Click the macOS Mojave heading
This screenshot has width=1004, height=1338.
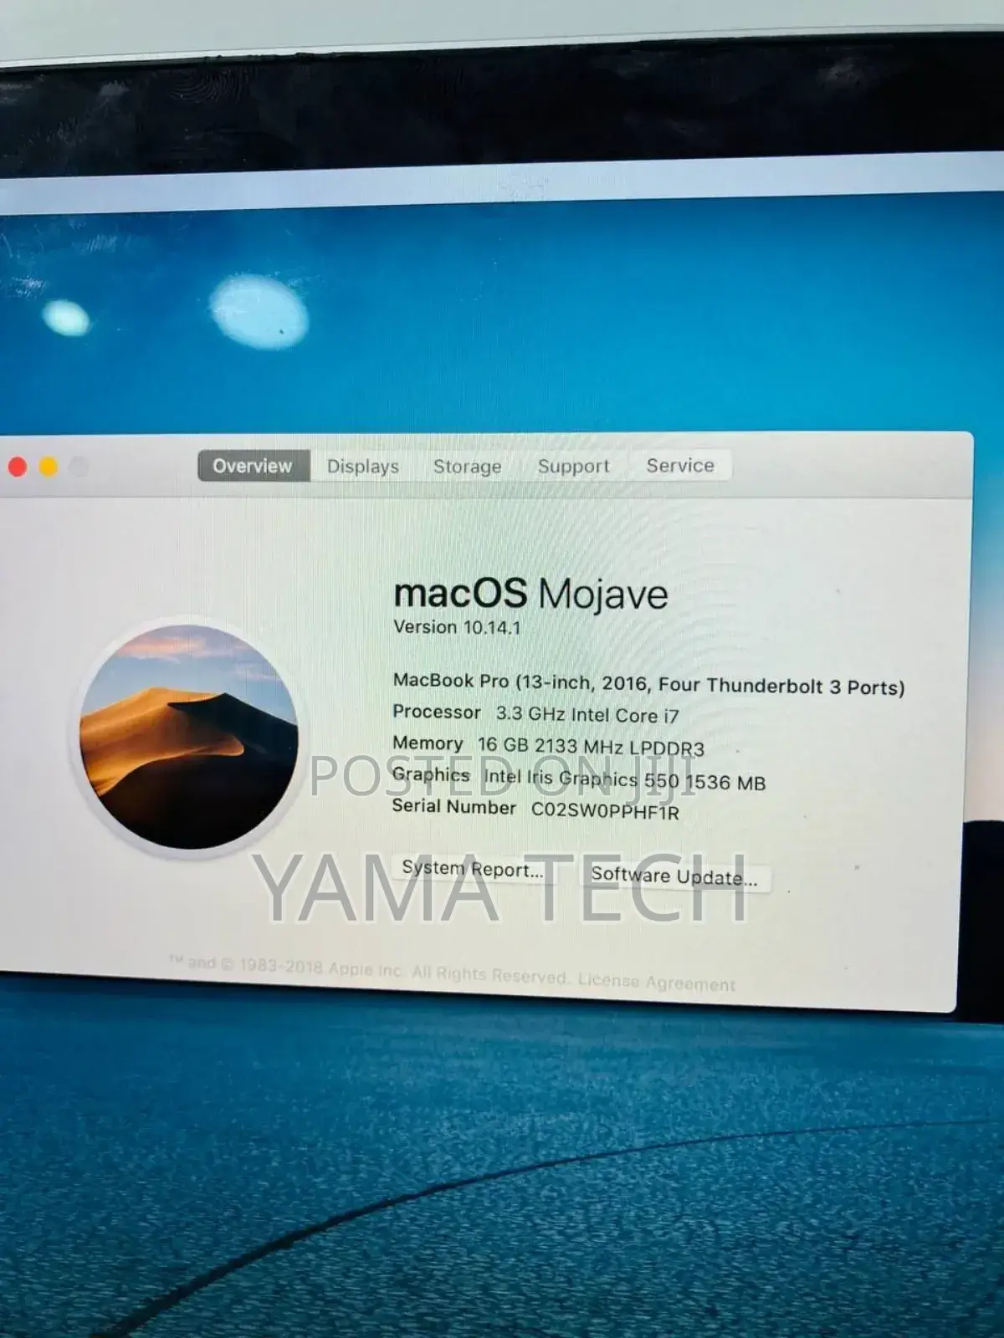tap(530, 594)
